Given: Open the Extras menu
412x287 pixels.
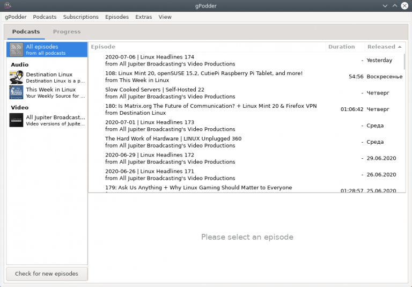Looking at the screenshot, I should tap(143, 17).
